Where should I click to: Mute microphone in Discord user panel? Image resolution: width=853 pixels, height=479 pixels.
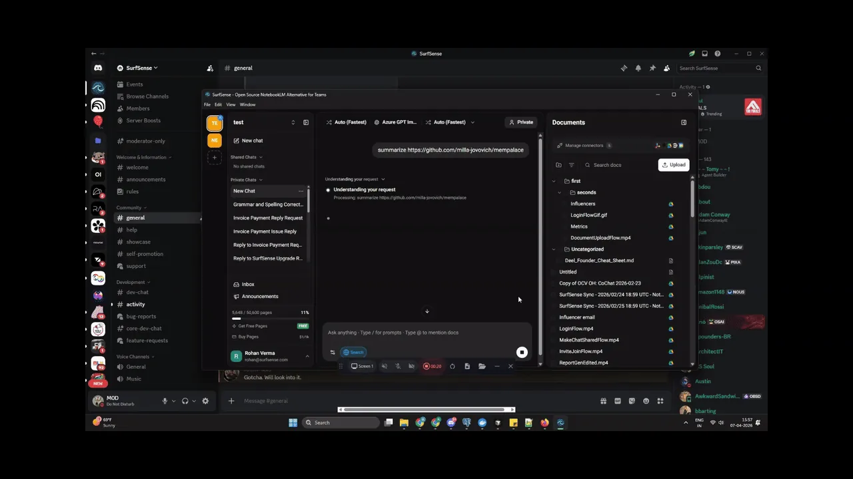tap(165, 401)
